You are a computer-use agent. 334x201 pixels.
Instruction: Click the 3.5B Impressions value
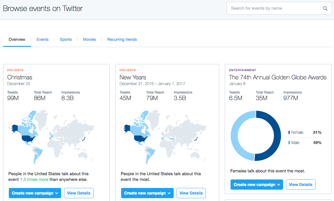[x=180, y=98]
